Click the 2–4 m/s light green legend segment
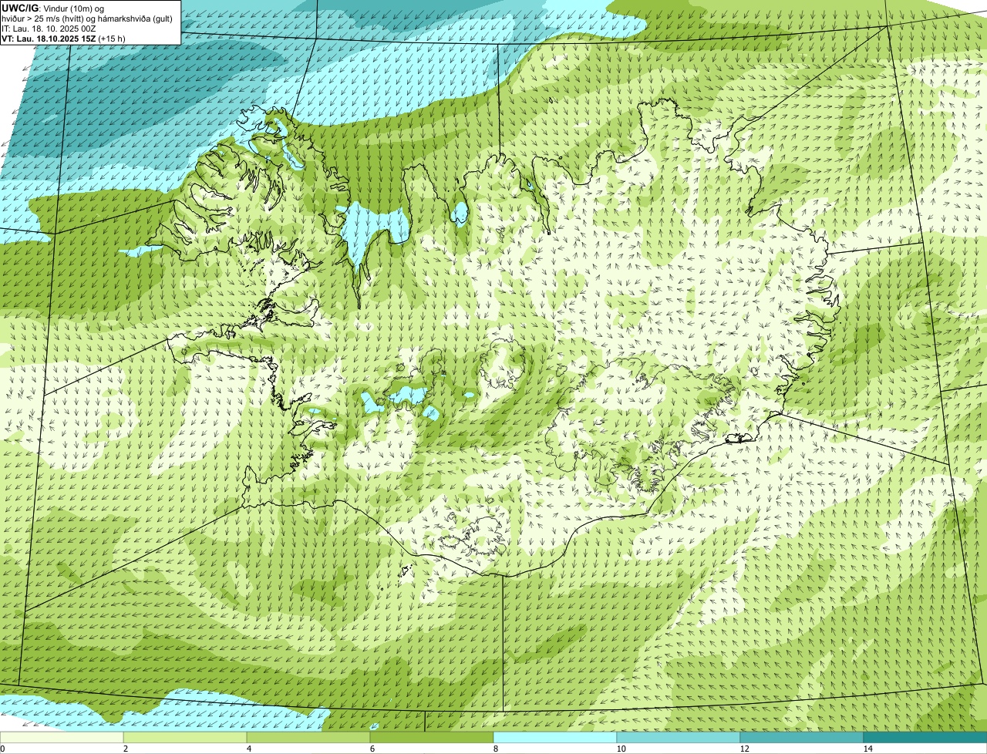987x754 pixels. pyautogui.click(x=185, y=737)
